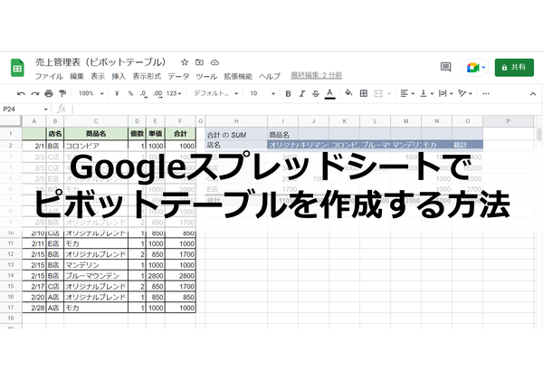This screenshot has width=543, height=380.
Task: Open the 123 number format dropdown
Action: (x=174, y=93)
